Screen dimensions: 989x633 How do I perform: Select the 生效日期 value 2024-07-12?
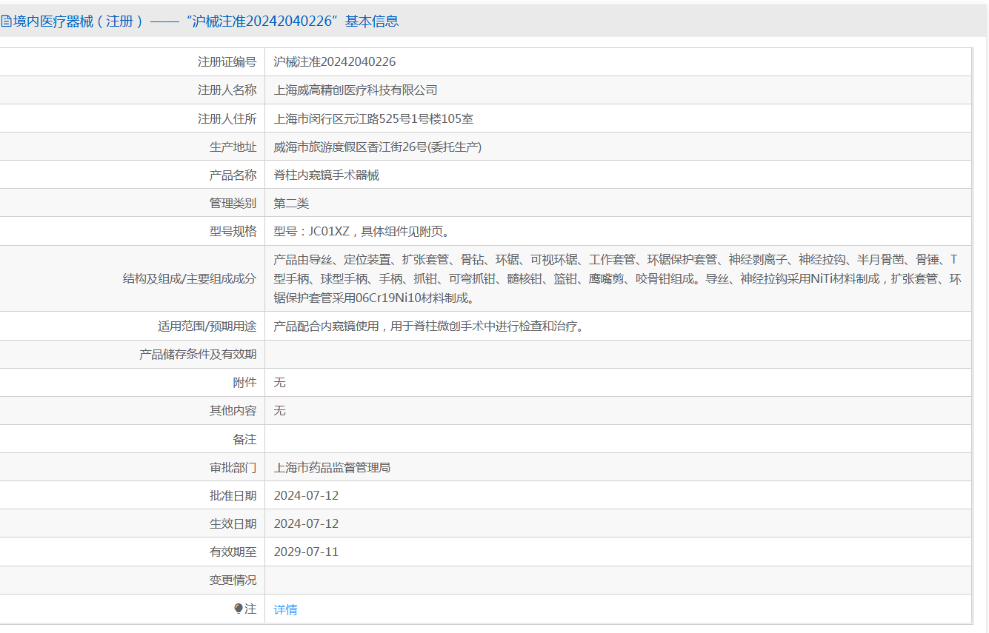[306, 523]
